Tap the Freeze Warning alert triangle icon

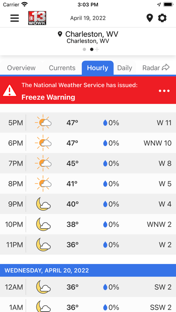pos(9,91)
